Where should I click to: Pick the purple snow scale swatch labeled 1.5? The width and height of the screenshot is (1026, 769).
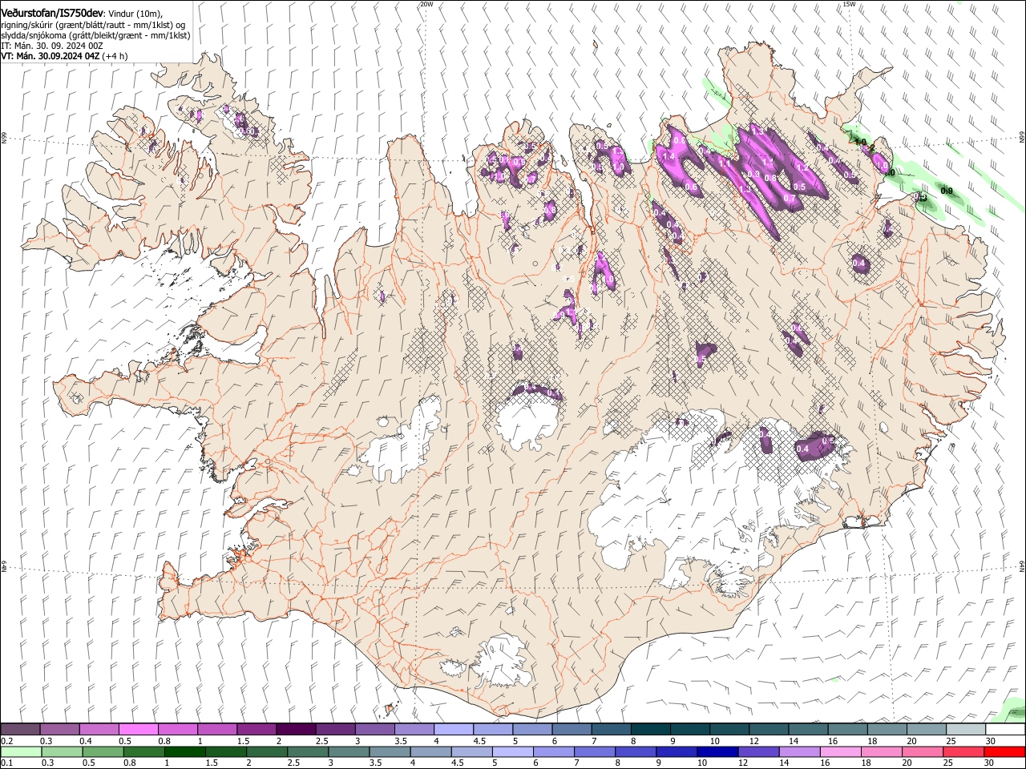coord(256,730)
